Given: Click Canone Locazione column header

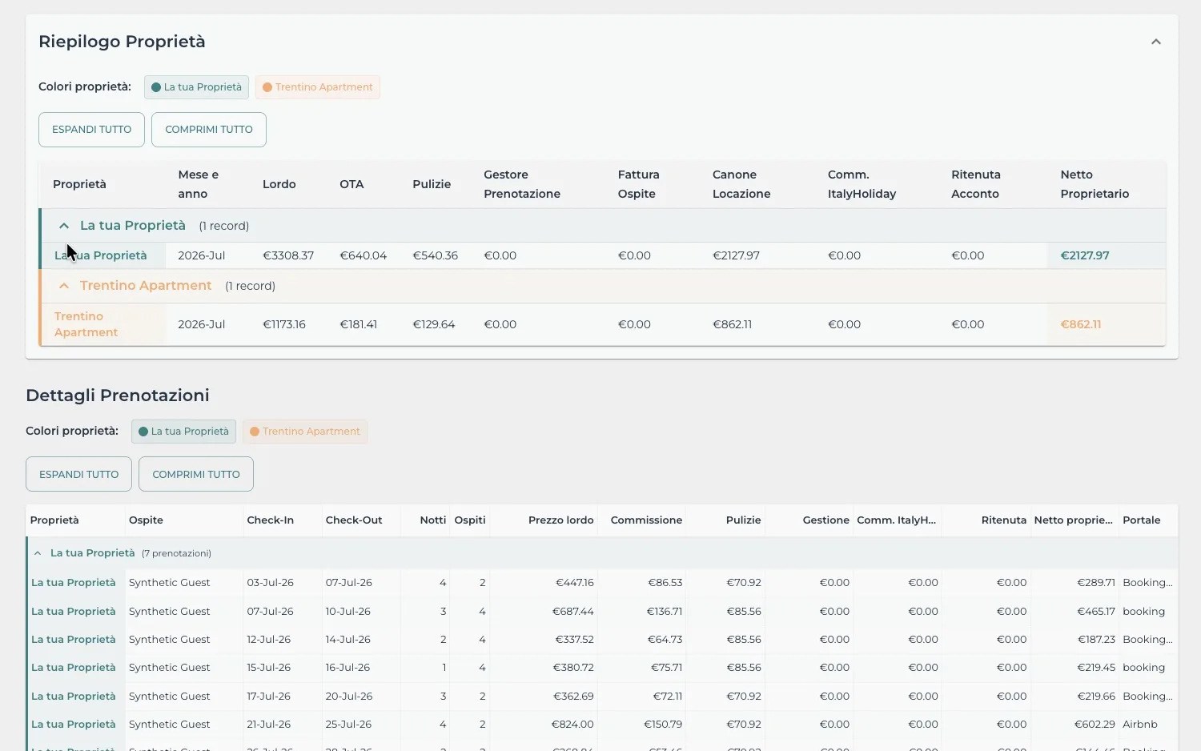Looking at the screenshot, I should [x=741, y=184].
